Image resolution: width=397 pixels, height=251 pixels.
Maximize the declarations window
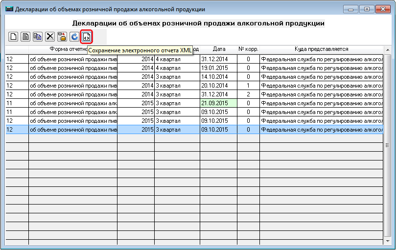click(367, 9)
